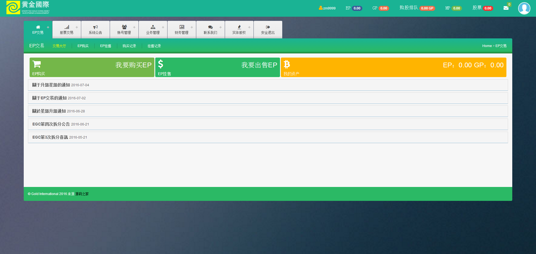The image size is (536, 254).
Task: Expand the plus on 业务管理 tab
Action: pos(163,27)
